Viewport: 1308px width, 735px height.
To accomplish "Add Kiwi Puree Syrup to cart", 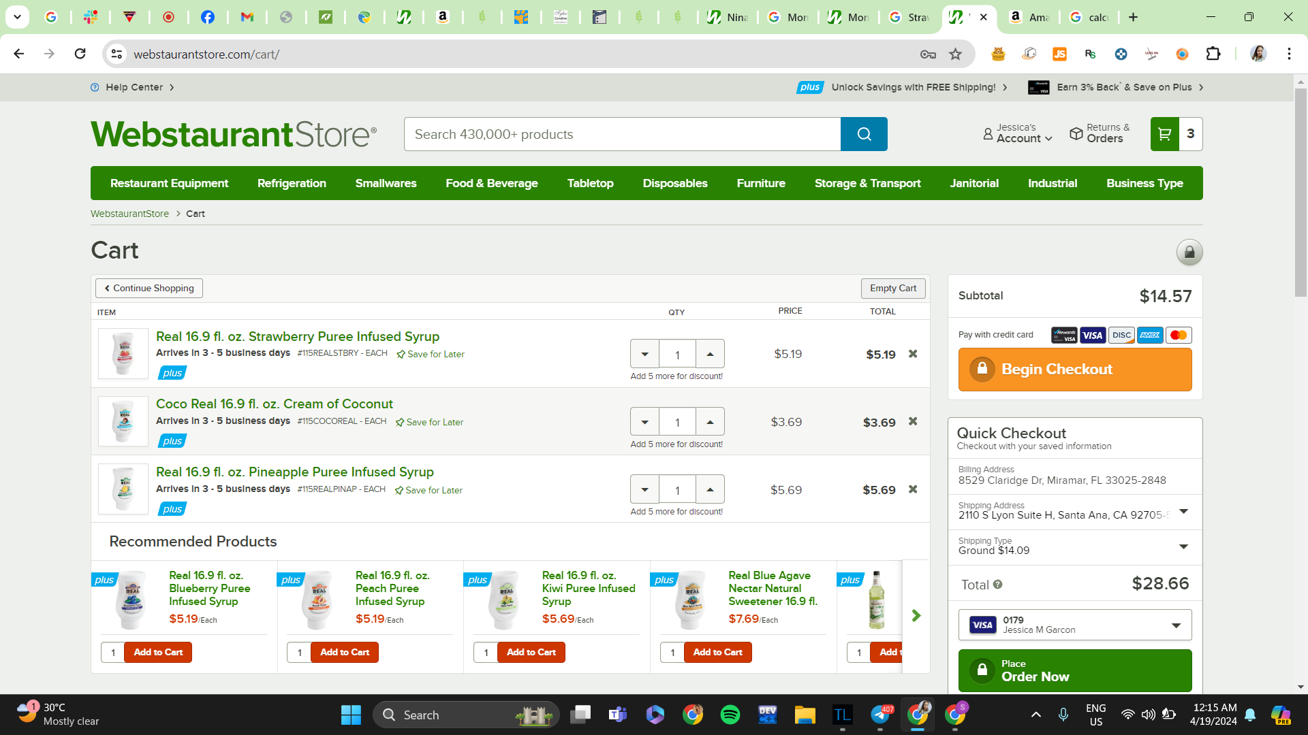I will point(531,652).
